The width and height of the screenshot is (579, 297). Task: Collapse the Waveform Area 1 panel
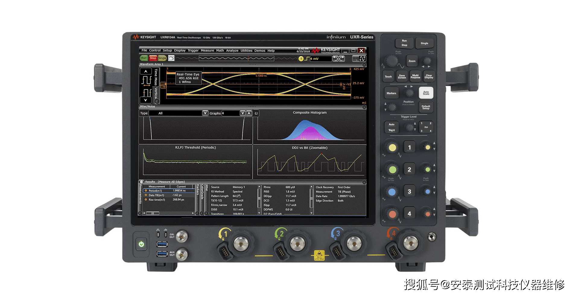point(364,65)
